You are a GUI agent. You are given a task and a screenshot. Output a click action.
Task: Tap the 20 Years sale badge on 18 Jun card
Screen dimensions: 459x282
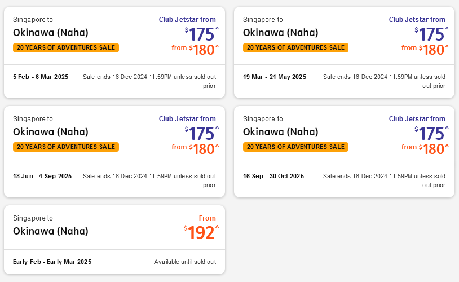point(66,147)
